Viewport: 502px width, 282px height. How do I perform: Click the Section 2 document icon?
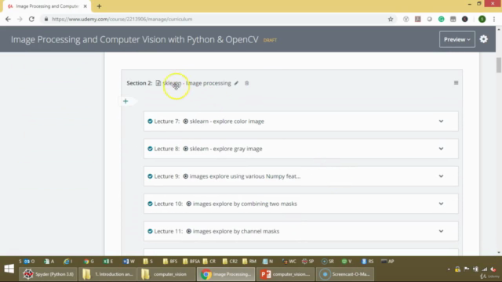[158, 83]
